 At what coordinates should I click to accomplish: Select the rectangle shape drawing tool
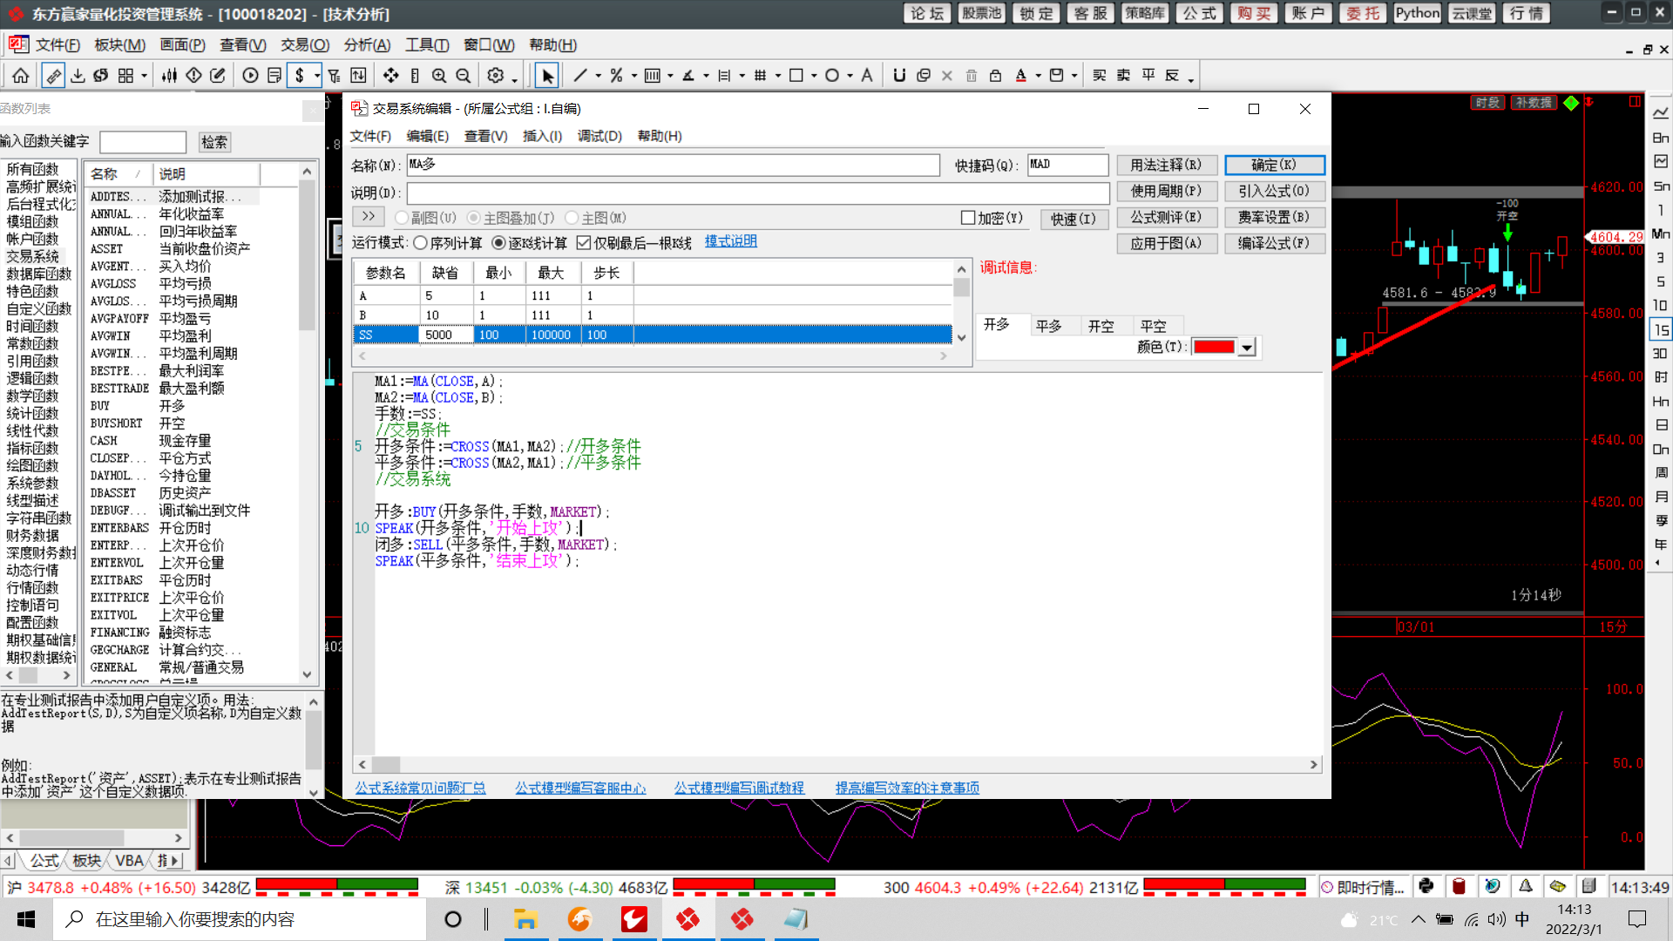pos(796,76)
